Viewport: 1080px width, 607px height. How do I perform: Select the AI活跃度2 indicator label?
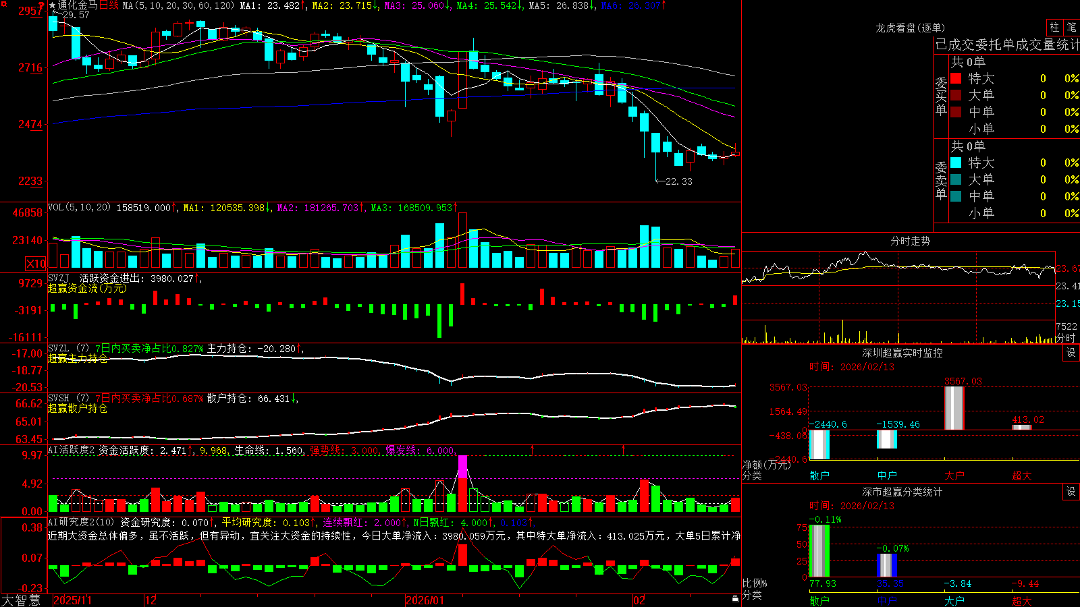[72, 450]
